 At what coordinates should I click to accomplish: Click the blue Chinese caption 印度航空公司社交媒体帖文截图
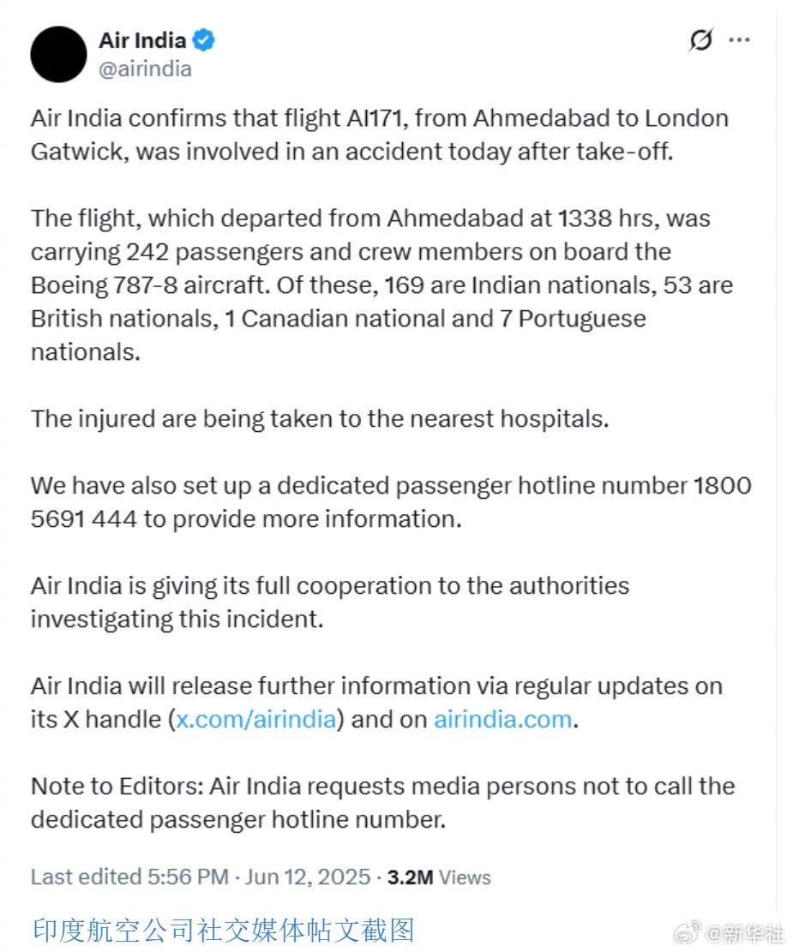[224, 931]
